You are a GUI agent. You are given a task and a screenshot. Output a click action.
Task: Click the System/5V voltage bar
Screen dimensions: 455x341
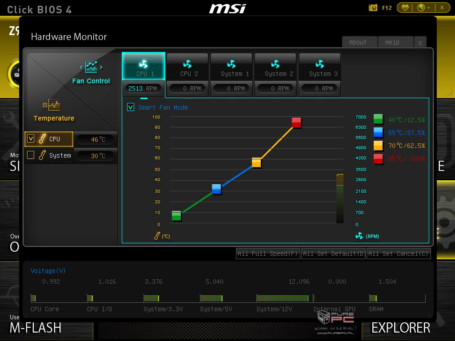click(211, 298)
